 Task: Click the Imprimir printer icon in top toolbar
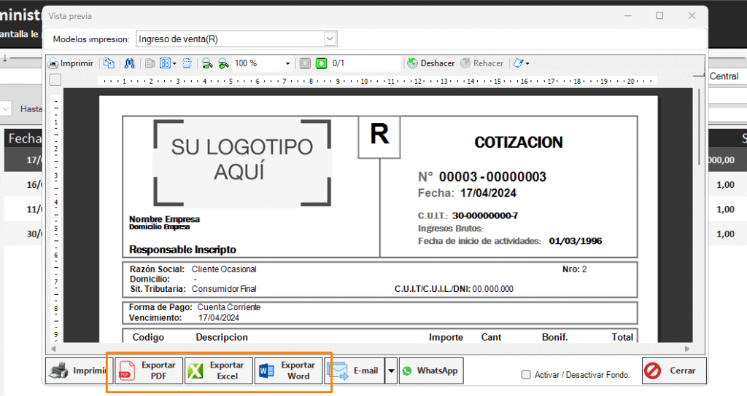(53, 63)
